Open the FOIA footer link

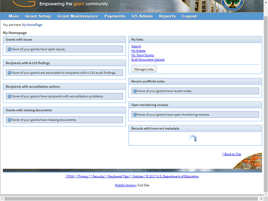pos(70,176)
